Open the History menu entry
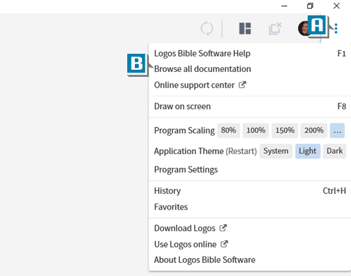 click(250, 190)
